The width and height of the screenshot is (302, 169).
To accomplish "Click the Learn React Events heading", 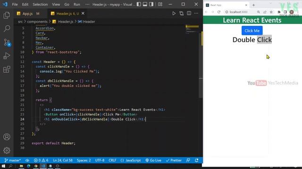I will tap(252, 20).
